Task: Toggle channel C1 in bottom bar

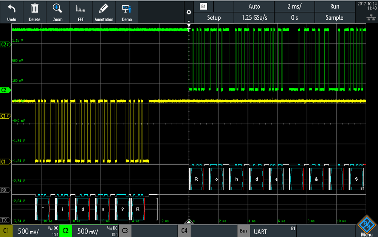Action: (6, 231)
